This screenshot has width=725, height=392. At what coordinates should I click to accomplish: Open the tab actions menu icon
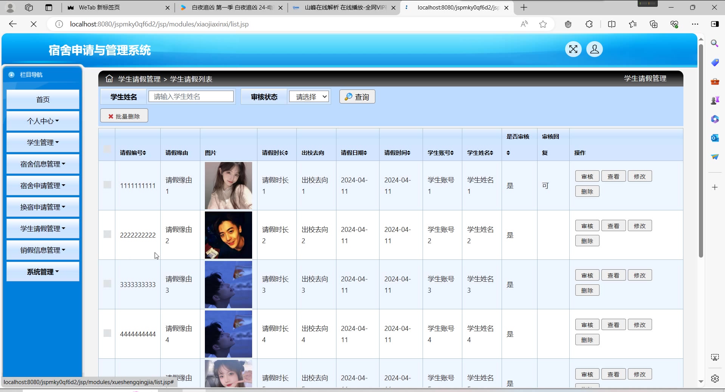48,8
